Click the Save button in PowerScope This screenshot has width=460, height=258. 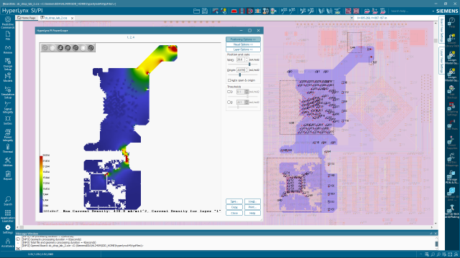(x=234, y=201)
